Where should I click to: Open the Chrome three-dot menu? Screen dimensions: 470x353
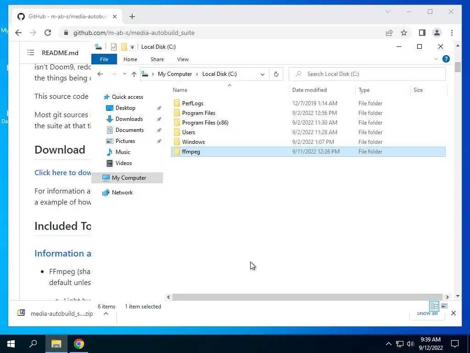pos(452,33)
